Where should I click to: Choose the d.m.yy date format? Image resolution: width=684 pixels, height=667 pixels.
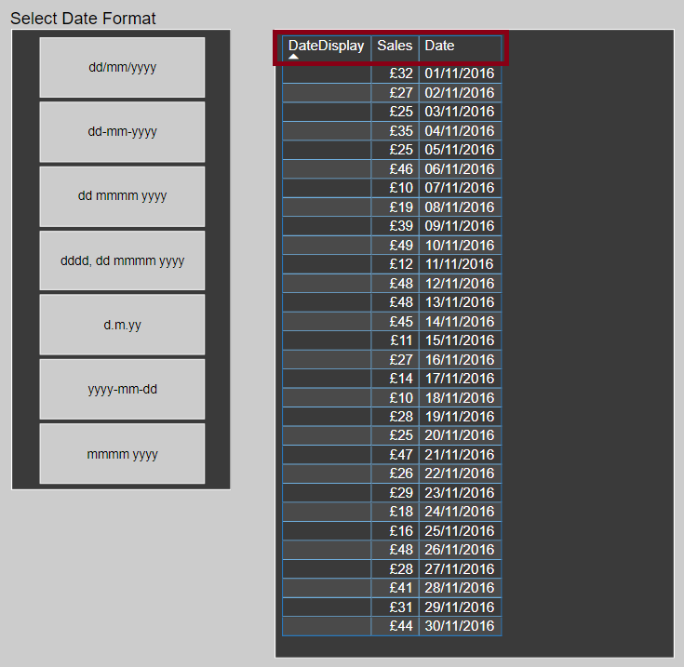pos(122,325)
